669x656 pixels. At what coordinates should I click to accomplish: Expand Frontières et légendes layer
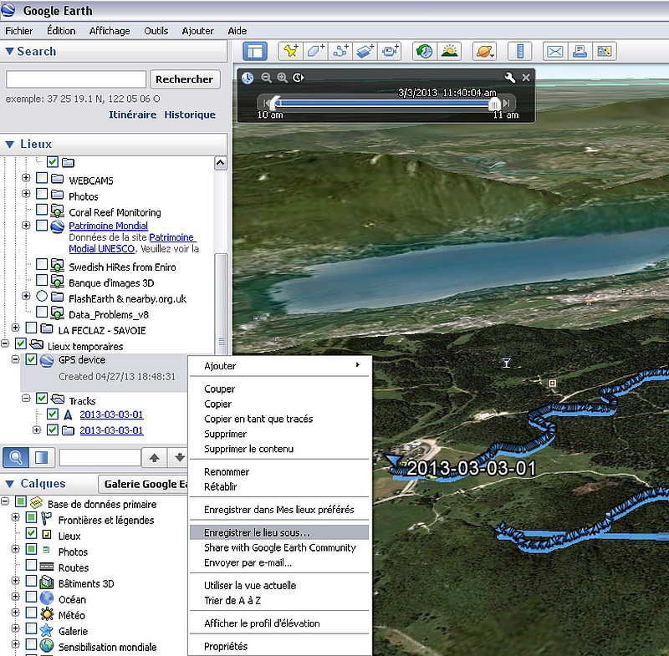point(15,517)
